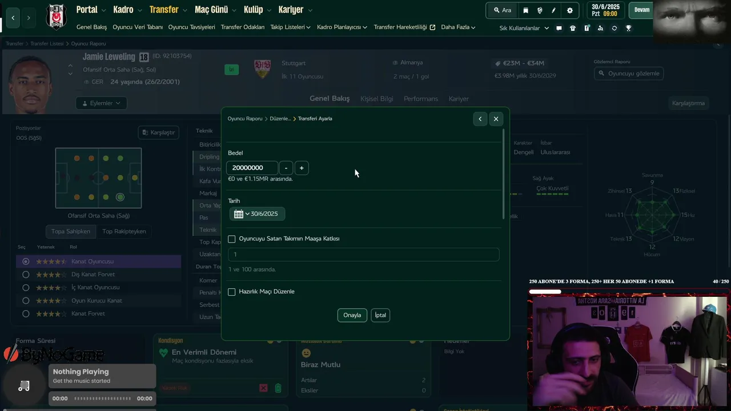
Task: Click the Karşılaştırma button
Action: coord(688,103)
